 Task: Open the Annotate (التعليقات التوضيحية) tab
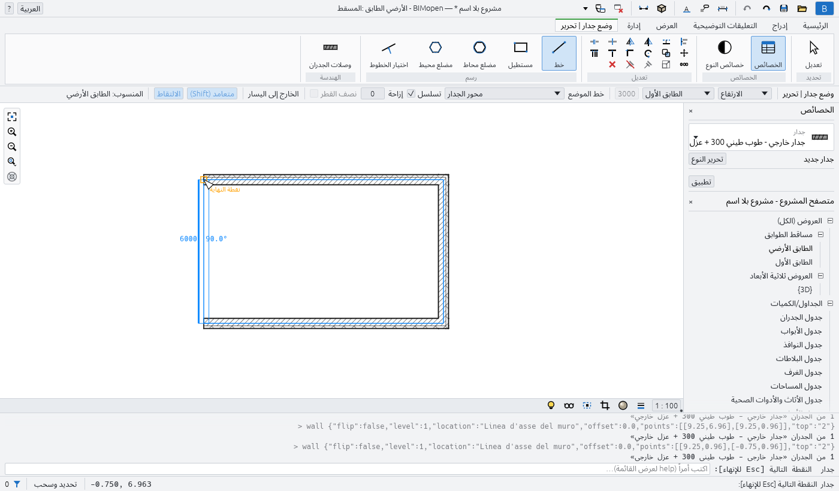(725, 26)
